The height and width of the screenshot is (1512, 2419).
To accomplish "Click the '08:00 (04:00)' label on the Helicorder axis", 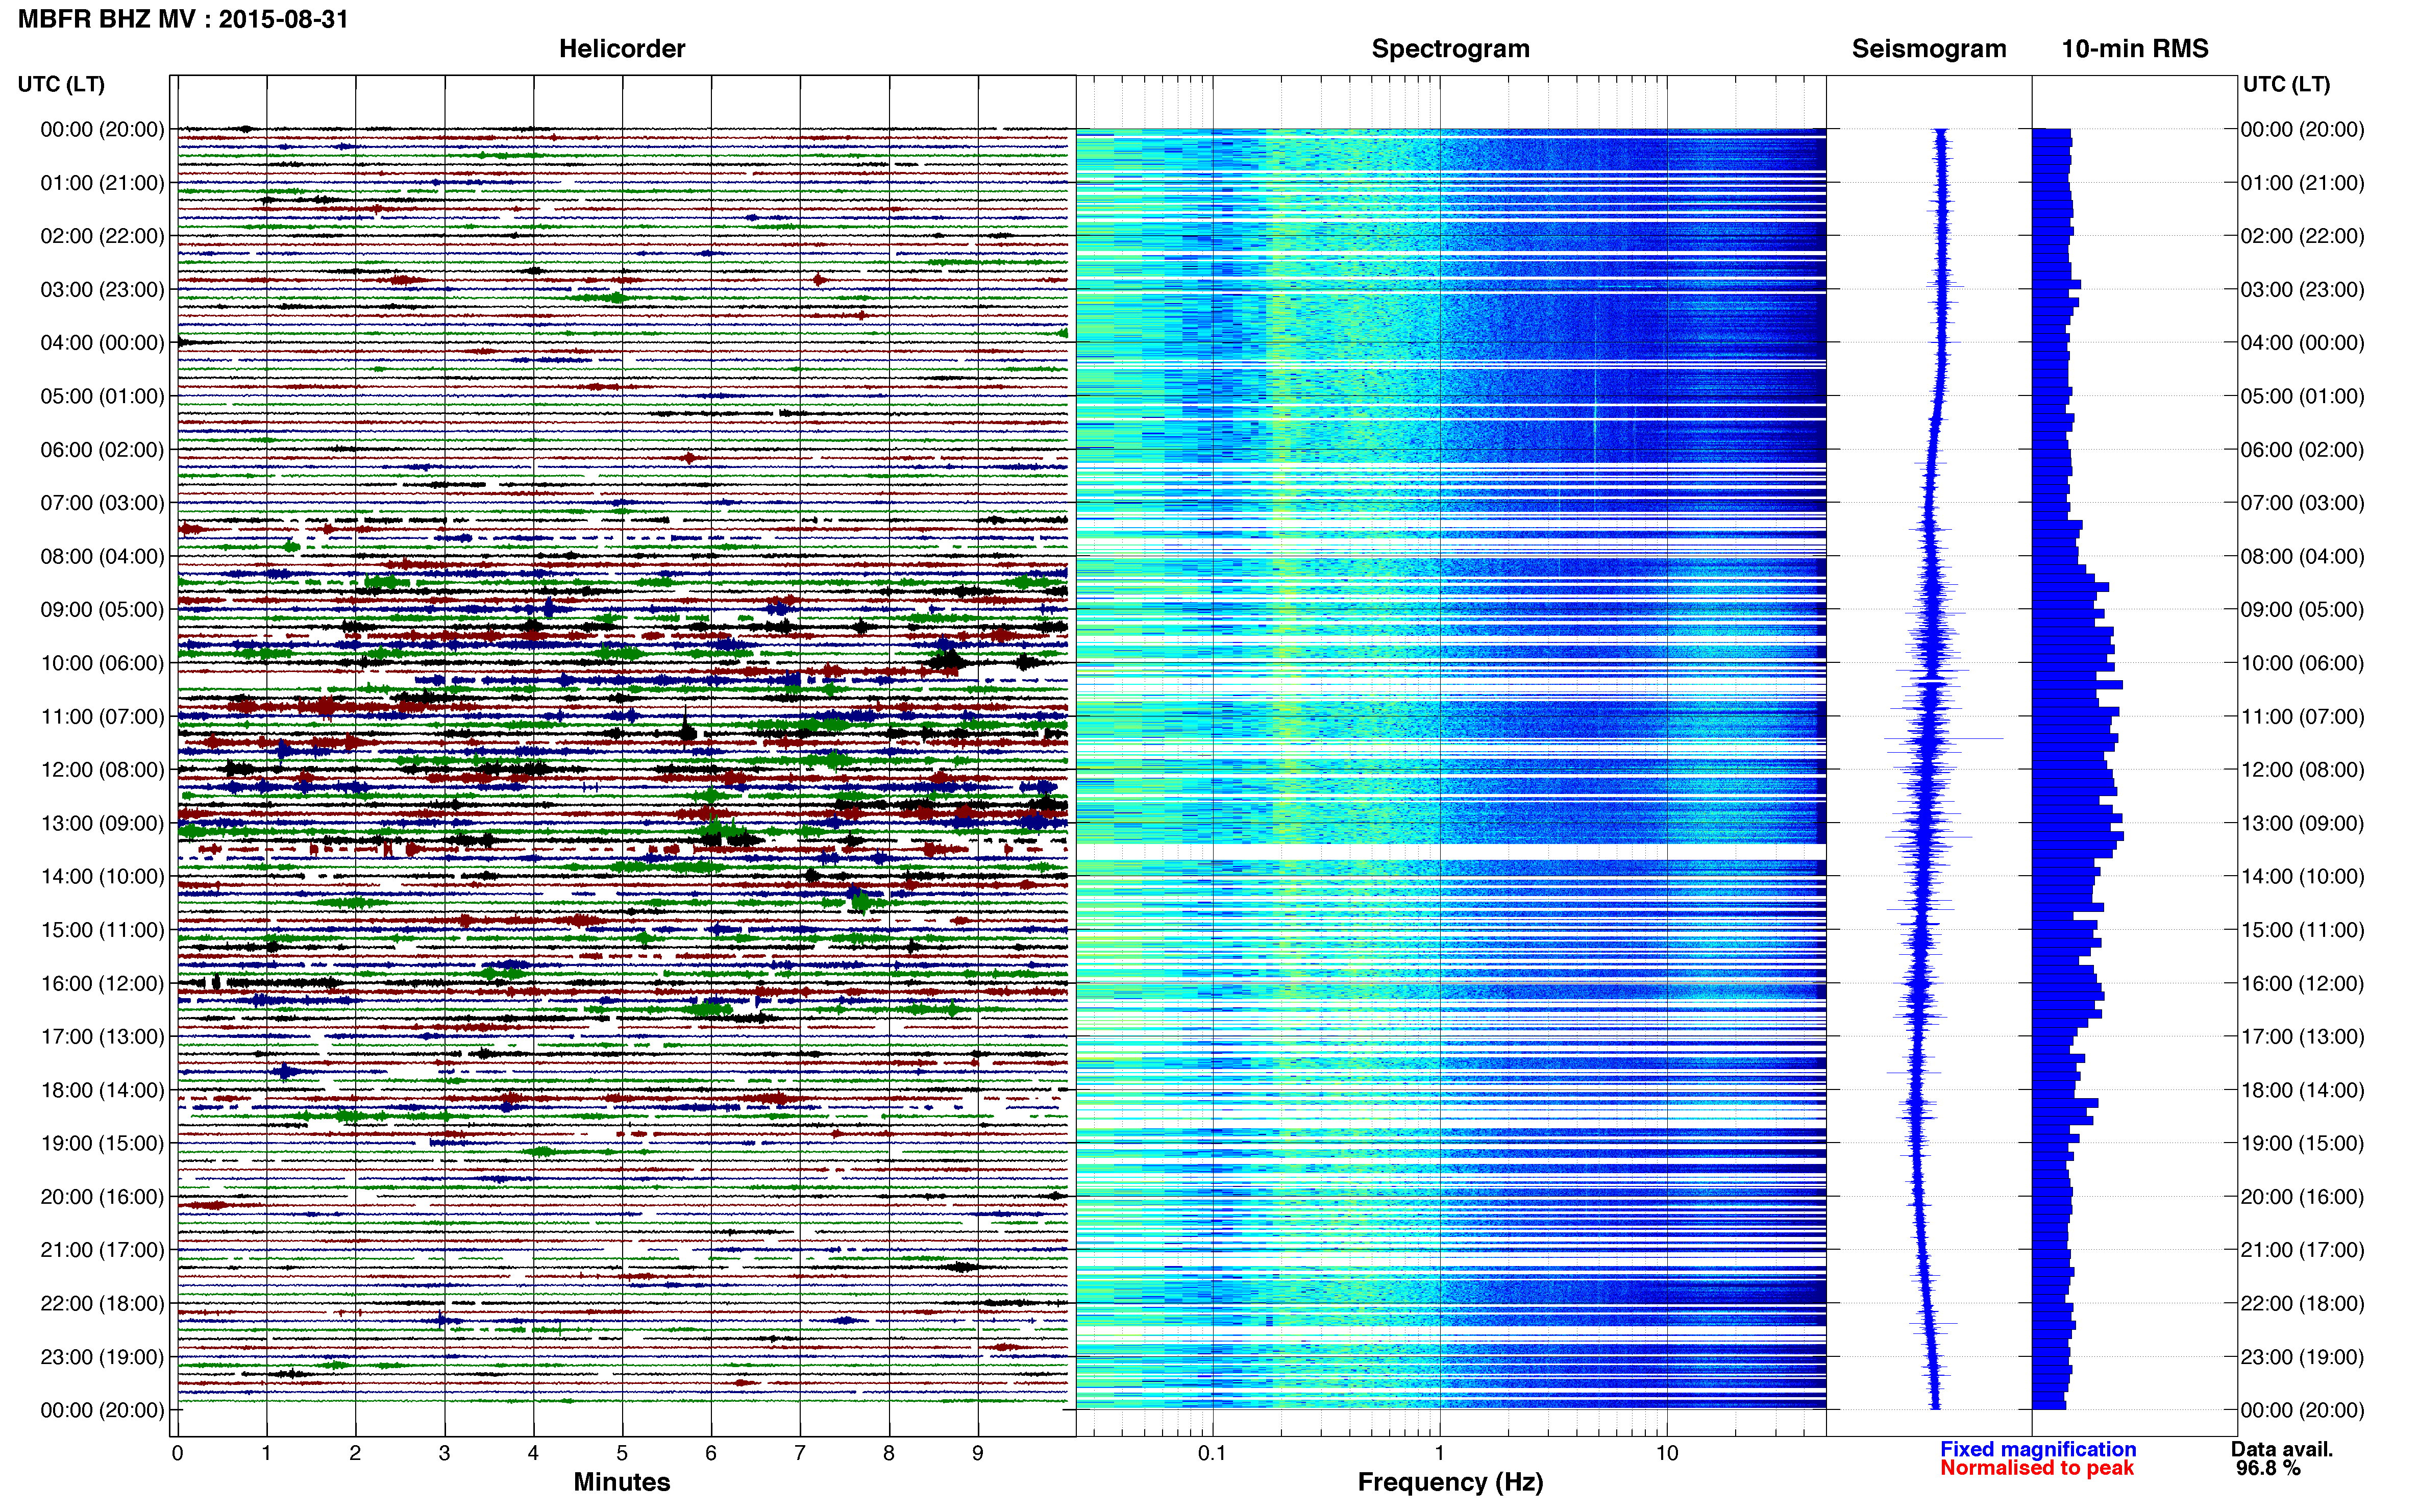I will pos(102,556).
